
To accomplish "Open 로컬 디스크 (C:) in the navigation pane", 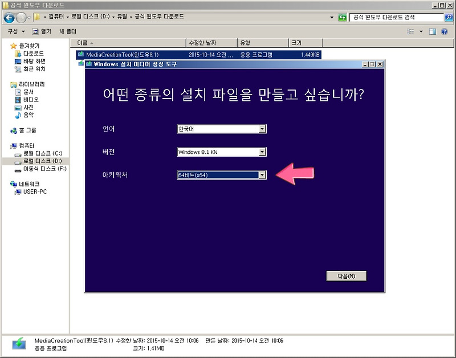I will click(x=43, y=153).
